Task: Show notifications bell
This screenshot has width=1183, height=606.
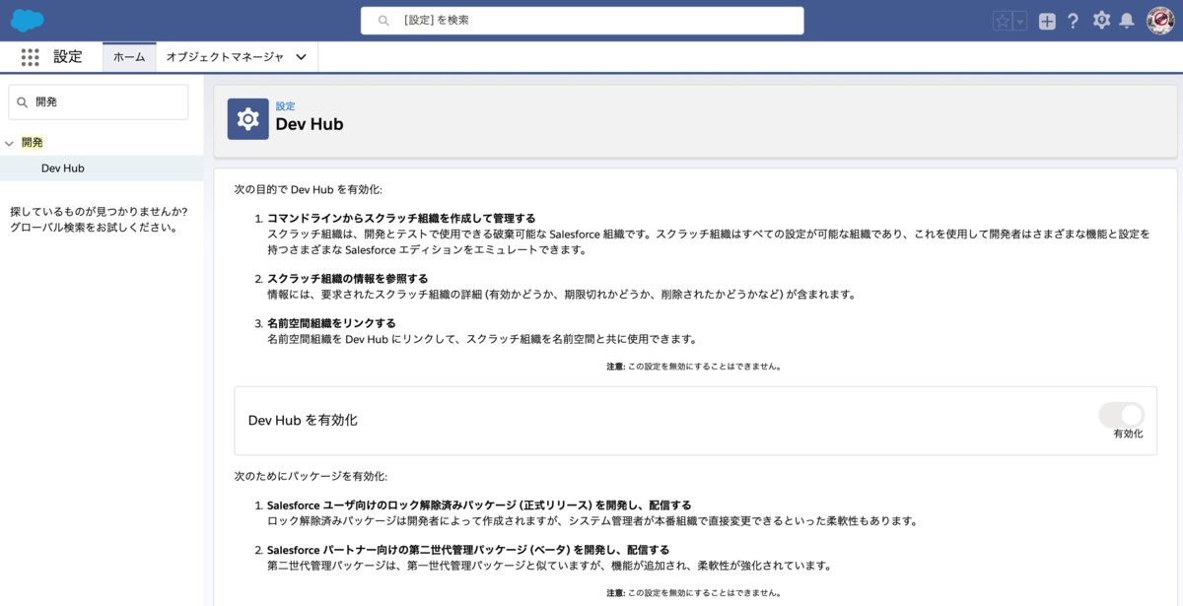Action: tap(1127, 21)
